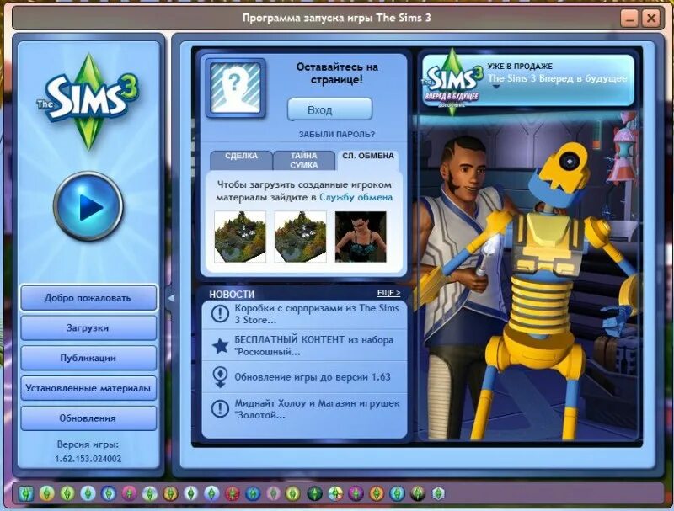674x511 pixels.
Task: Expand the dropdown arrow in the Вперед в будущее banner
Action: coord(496,88)
